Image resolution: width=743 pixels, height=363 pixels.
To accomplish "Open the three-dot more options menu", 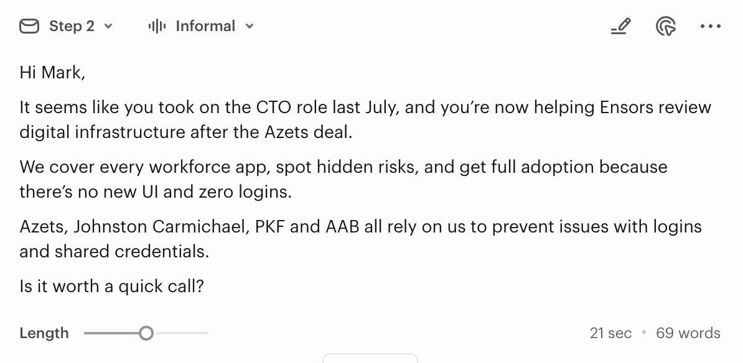I will [711, 27].
